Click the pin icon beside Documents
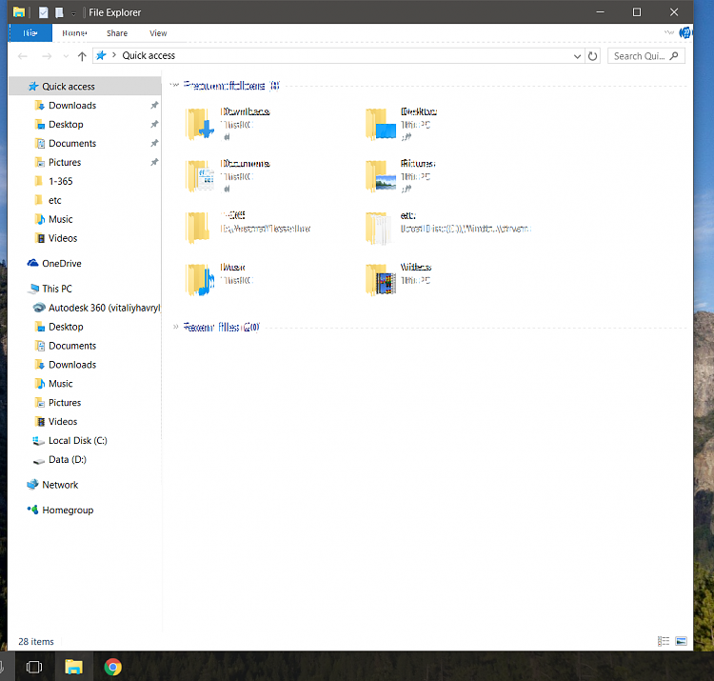This screenshot has height=681, width=714. [x=154, y=143]
